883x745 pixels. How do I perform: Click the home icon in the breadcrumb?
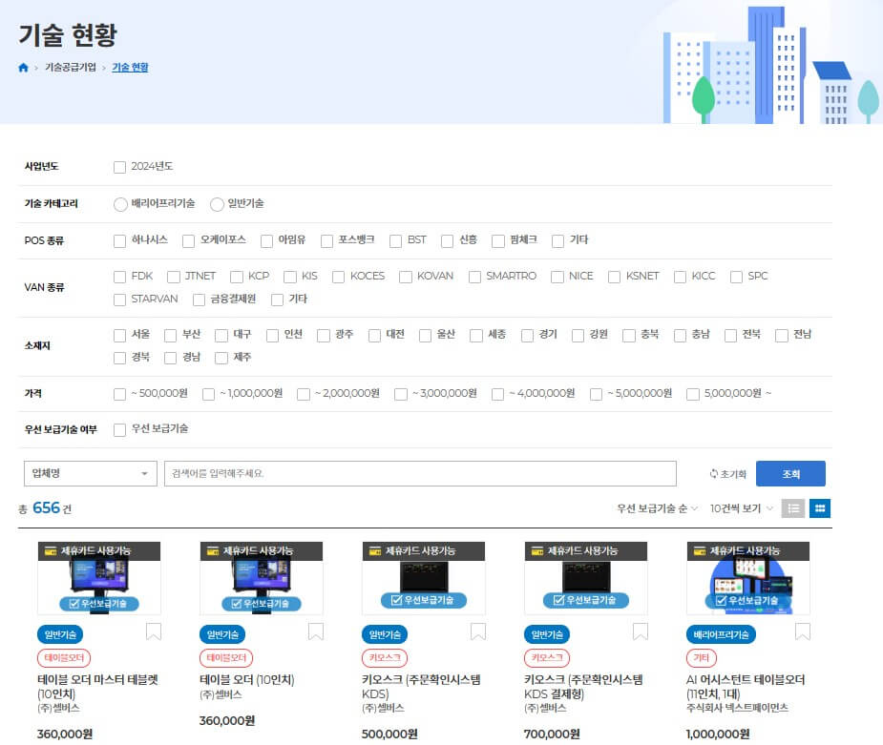coord(22,67)
